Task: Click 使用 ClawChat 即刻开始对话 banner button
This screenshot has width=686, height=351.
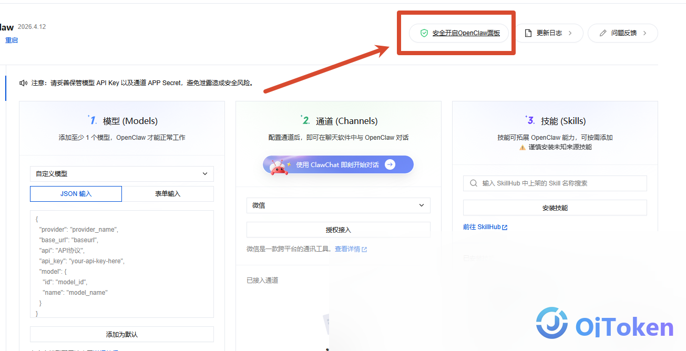Action: coord(338,164)
